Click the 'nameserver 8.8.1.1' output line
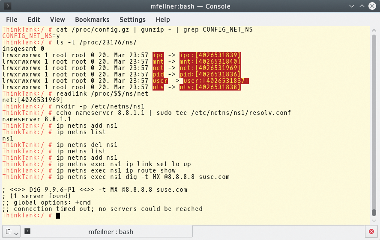Image resolution: width=380 pixels, height=240 pixels. (36, 119)
